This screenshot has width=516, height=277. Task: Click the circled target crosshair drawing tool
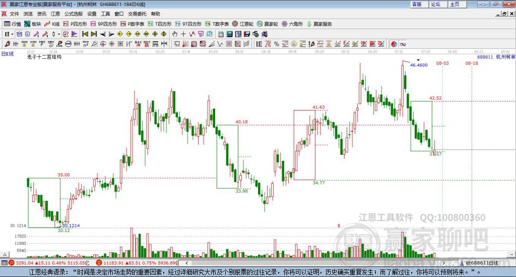(x=103, y=44)
